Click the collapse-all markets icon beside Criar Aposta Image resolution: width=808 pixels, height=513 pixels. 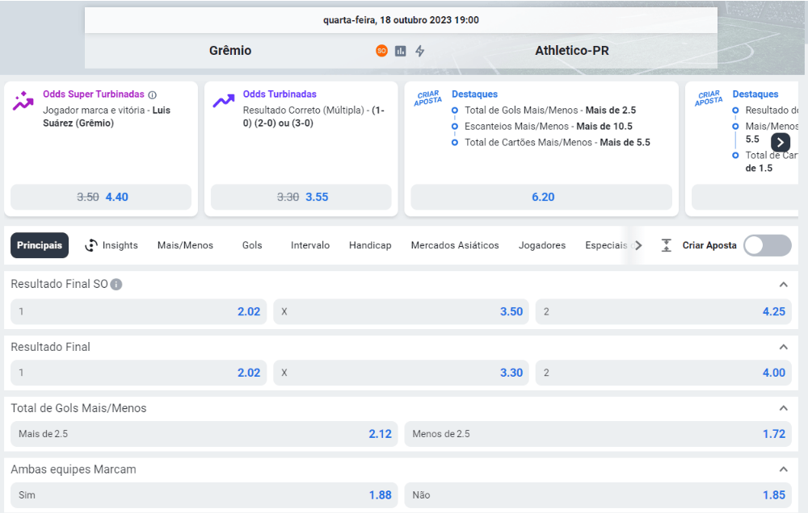pyautogui.click(x=666, y=245)
